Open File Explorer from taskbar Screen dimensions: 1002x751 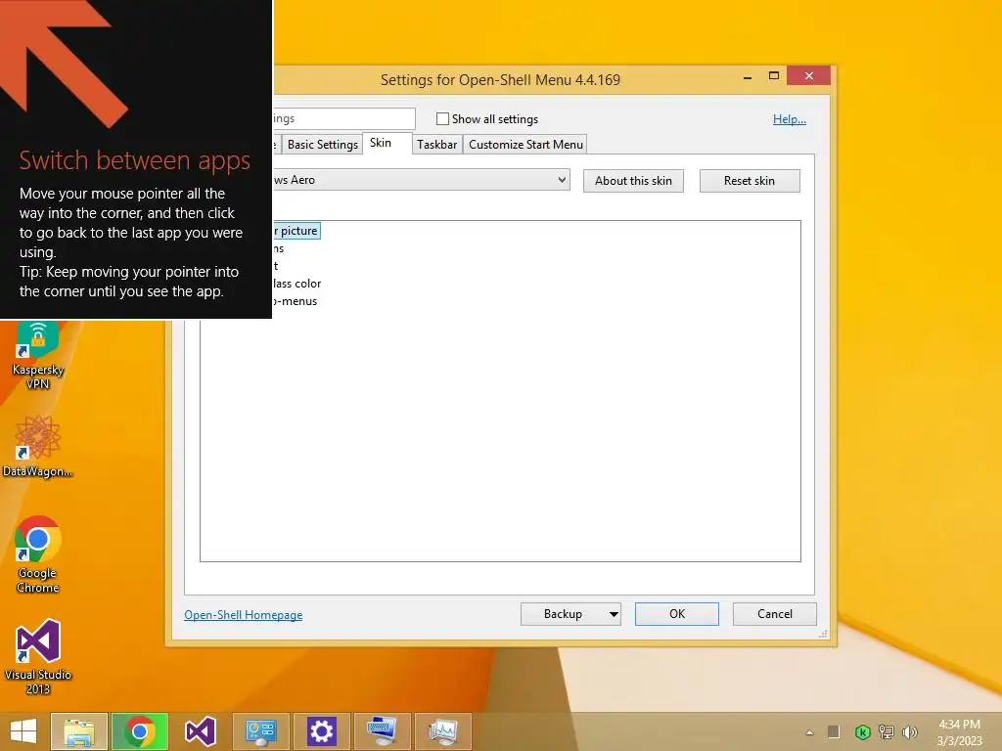pos(78,731)
